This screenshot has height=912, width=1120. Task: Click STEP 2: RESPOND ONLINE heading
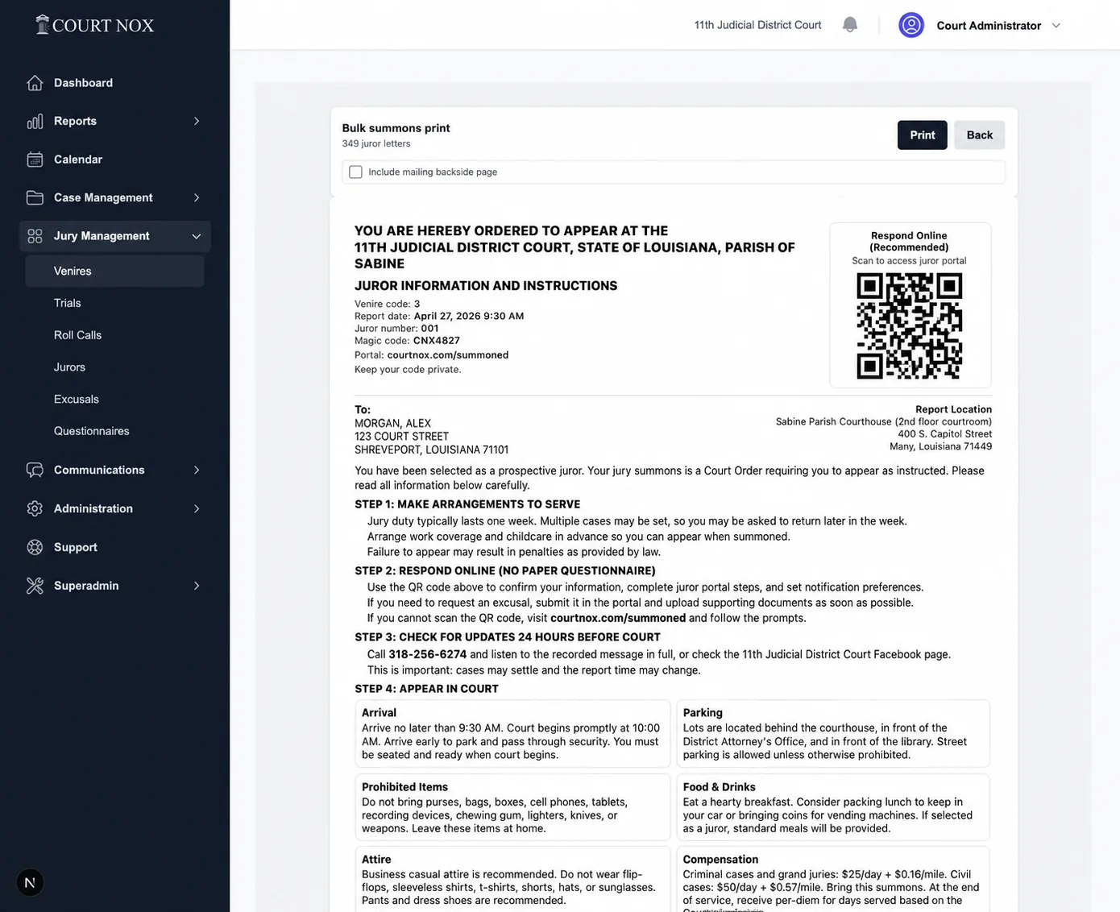pyautogui.click(x=505, y=570)
